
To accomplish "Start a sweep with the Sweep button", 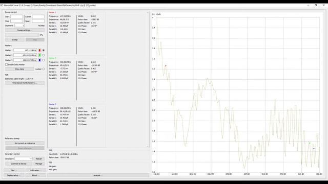I will click(15, 40).
